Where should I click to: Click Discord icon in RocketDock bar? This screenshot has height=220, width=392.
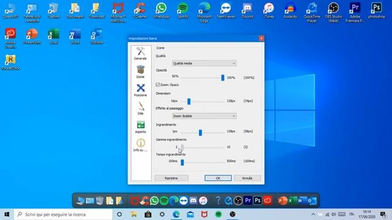194,200
